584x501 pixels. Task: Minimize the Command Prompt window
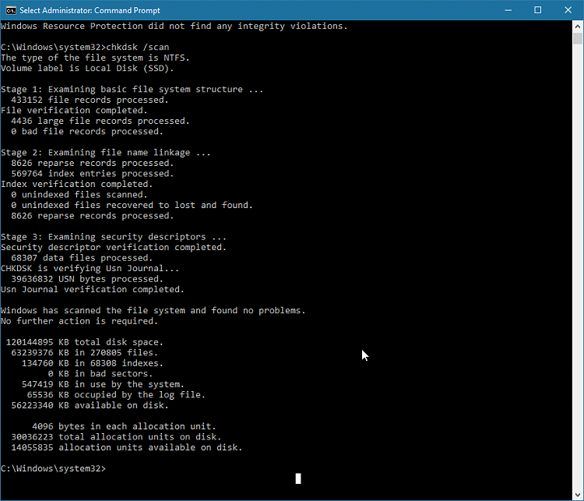508,10
